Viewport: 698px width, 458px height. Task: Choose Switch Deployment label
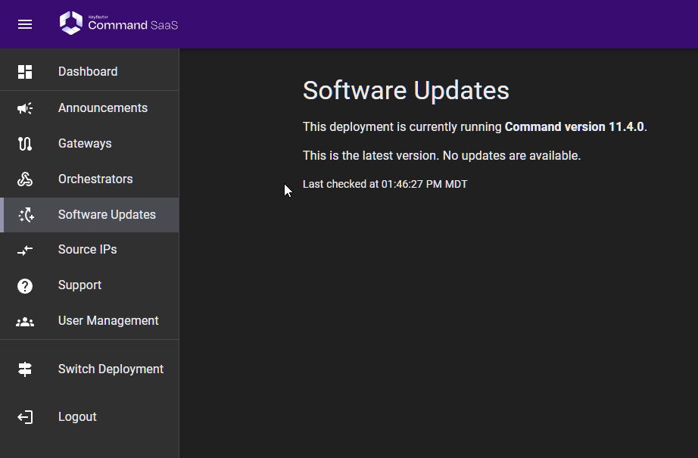[x=111, y=369]
